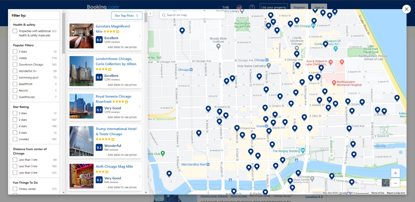This screenshot has width=415, height=202.
Task: Open Aloft Chicago Mag Mile link
Action: pos(114,166)
